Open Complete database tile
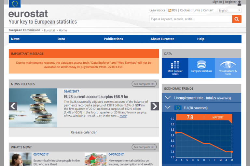250x166 pixels. 201,68
